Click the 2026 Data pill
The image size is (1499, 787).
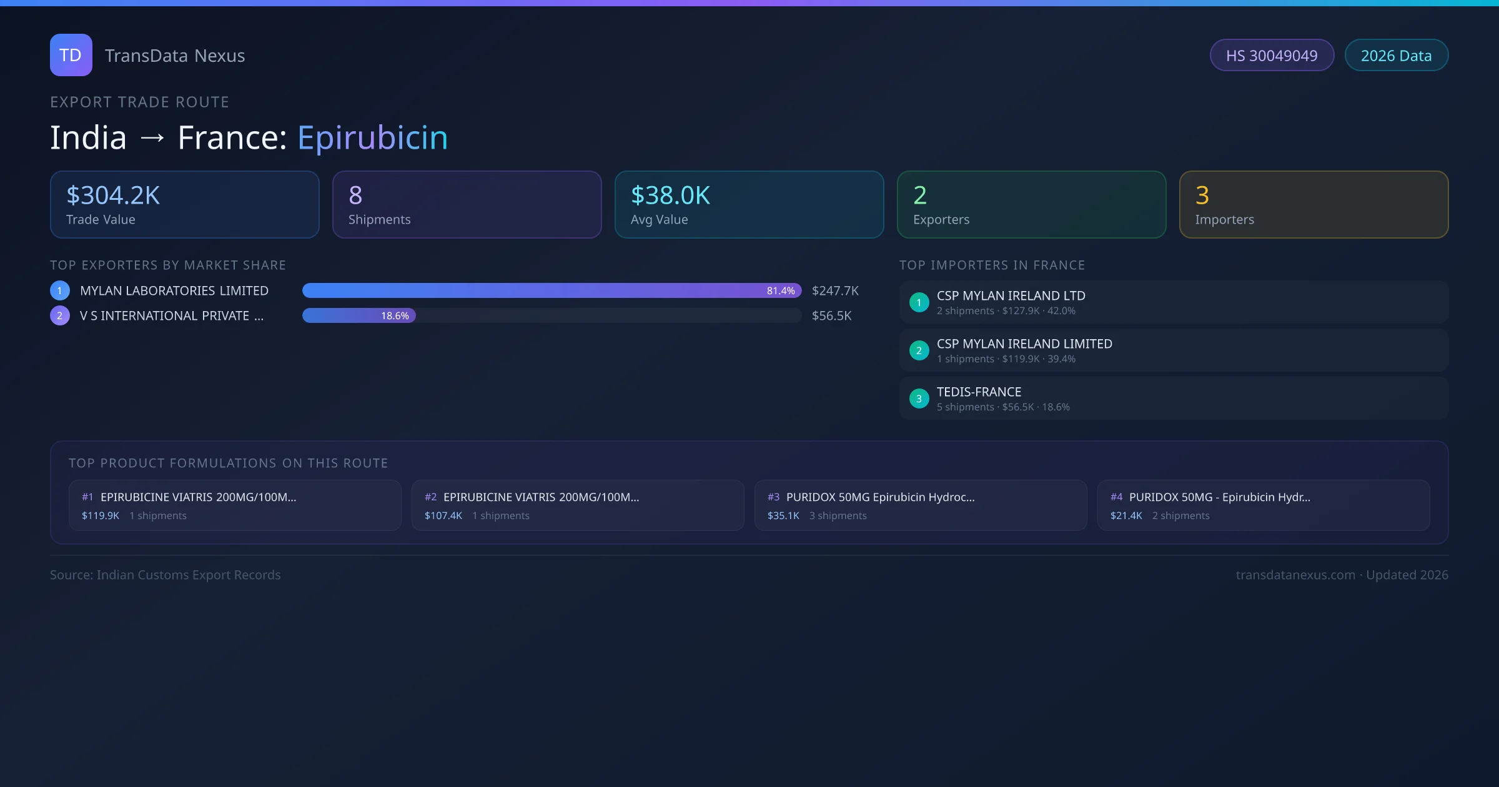point(1396,56)
